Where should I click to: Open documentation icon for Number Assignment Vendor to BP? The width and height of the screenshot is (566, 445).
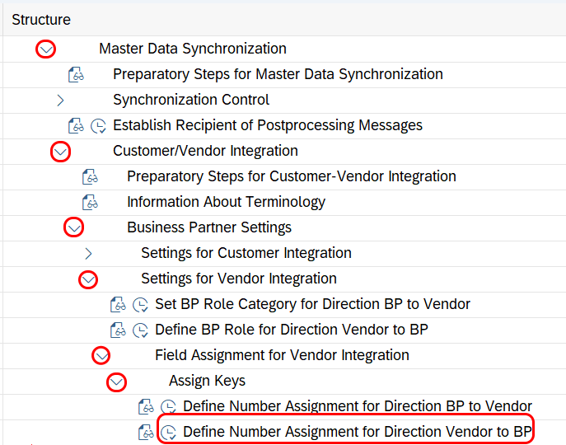point(146,433)
